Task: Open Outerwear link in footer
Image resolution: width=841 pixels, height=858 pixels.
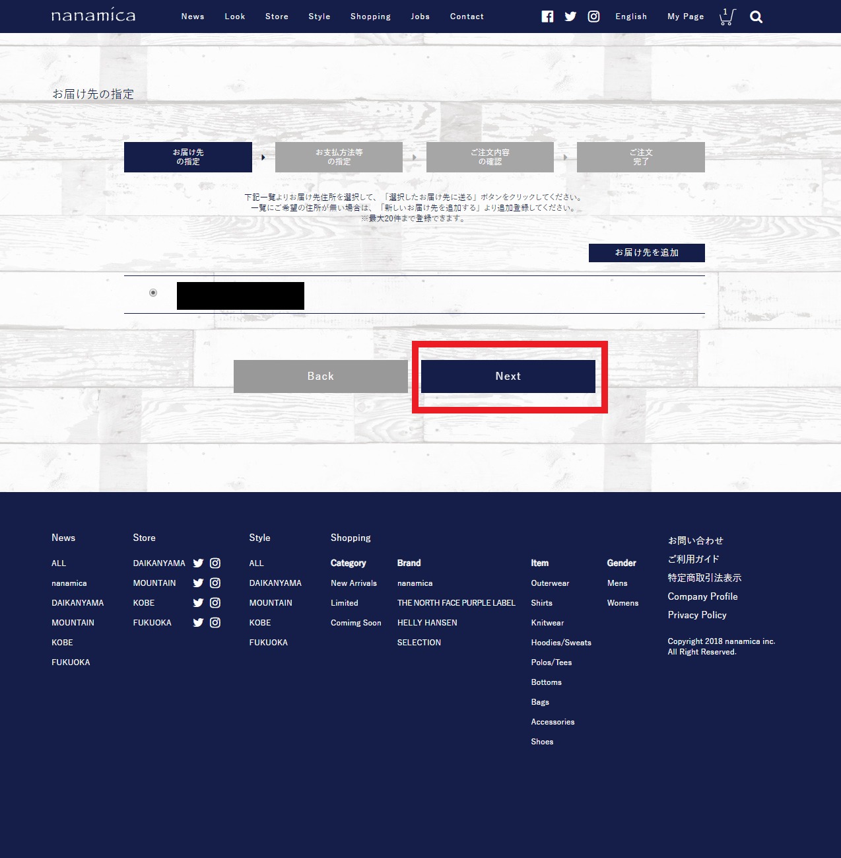Action: (x=550, y=583)
